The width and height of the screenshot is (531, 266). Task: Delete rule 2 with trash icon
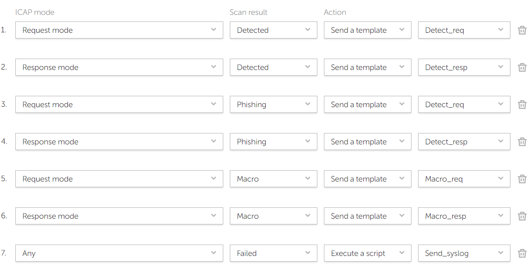click(522, 67)
